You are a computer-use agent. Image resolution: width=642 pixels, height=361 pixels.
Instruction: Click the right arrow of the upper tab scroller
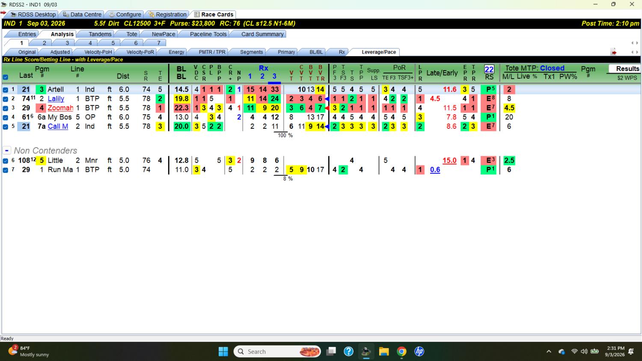(637, 43)
